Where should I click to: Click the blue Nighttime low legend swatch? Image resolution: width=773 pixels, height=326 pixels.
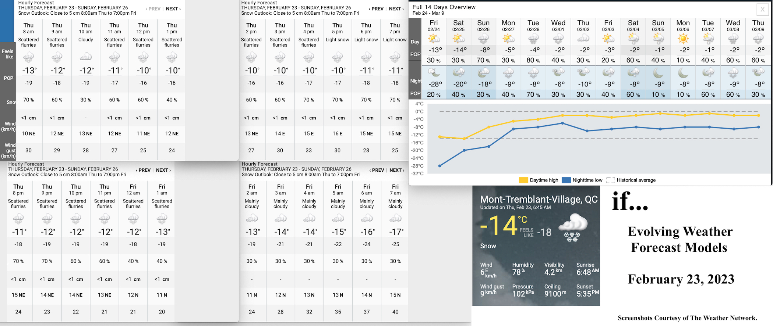click(x=566, y=180)
